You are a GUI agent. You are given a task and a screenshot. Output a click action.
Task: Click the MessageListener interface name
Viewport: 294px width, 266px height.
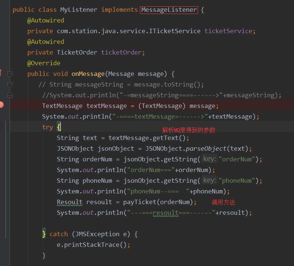pyautogui.click(x=169, y=10)
